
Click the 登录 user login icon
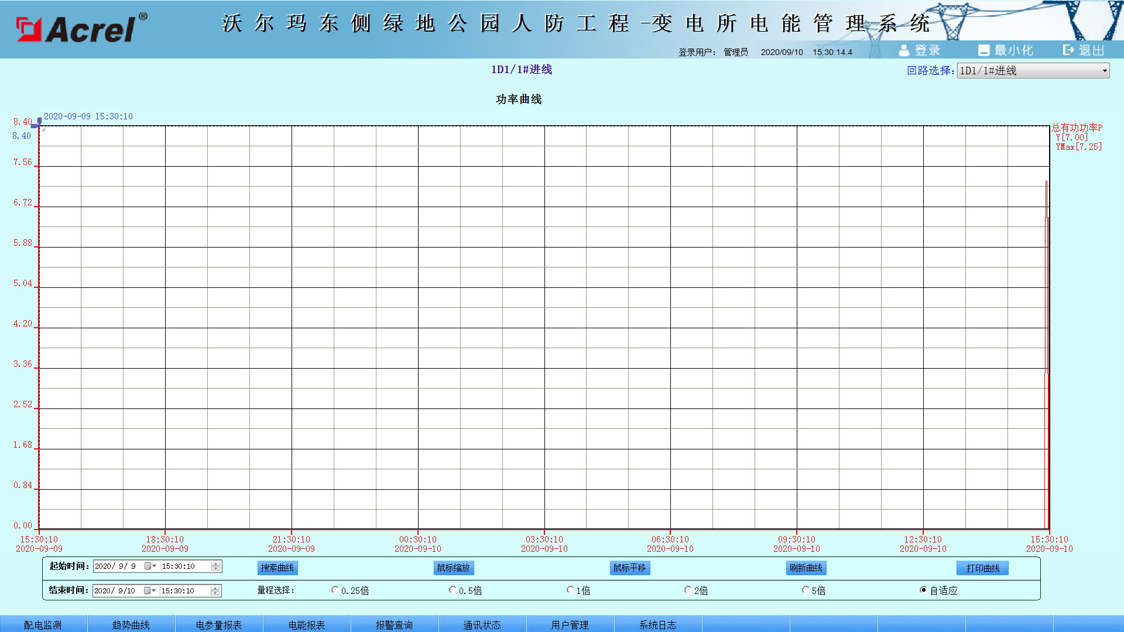coord(904,50)
